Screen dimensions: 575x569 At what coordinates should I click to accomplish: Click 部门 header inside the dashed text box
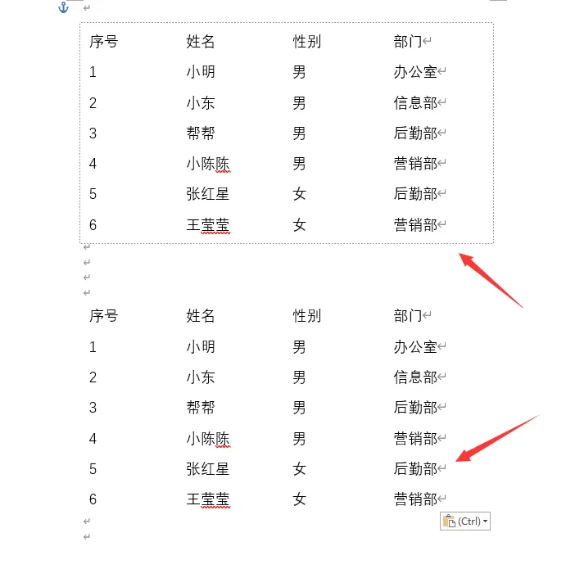pyautogui.click(x=408, y=42)
